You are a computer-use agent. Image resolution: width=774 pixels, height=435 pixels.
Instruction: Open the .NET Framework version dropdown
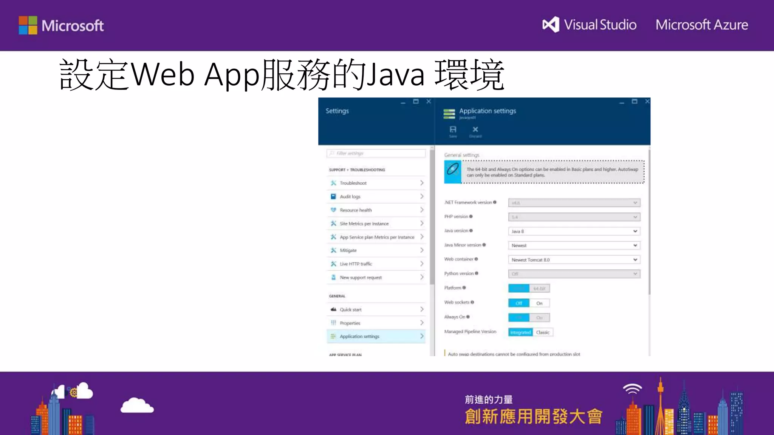574,203
